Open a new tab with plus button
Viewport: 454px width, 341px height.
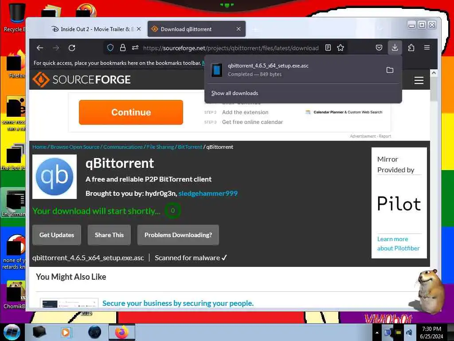(x=255, y=29)
